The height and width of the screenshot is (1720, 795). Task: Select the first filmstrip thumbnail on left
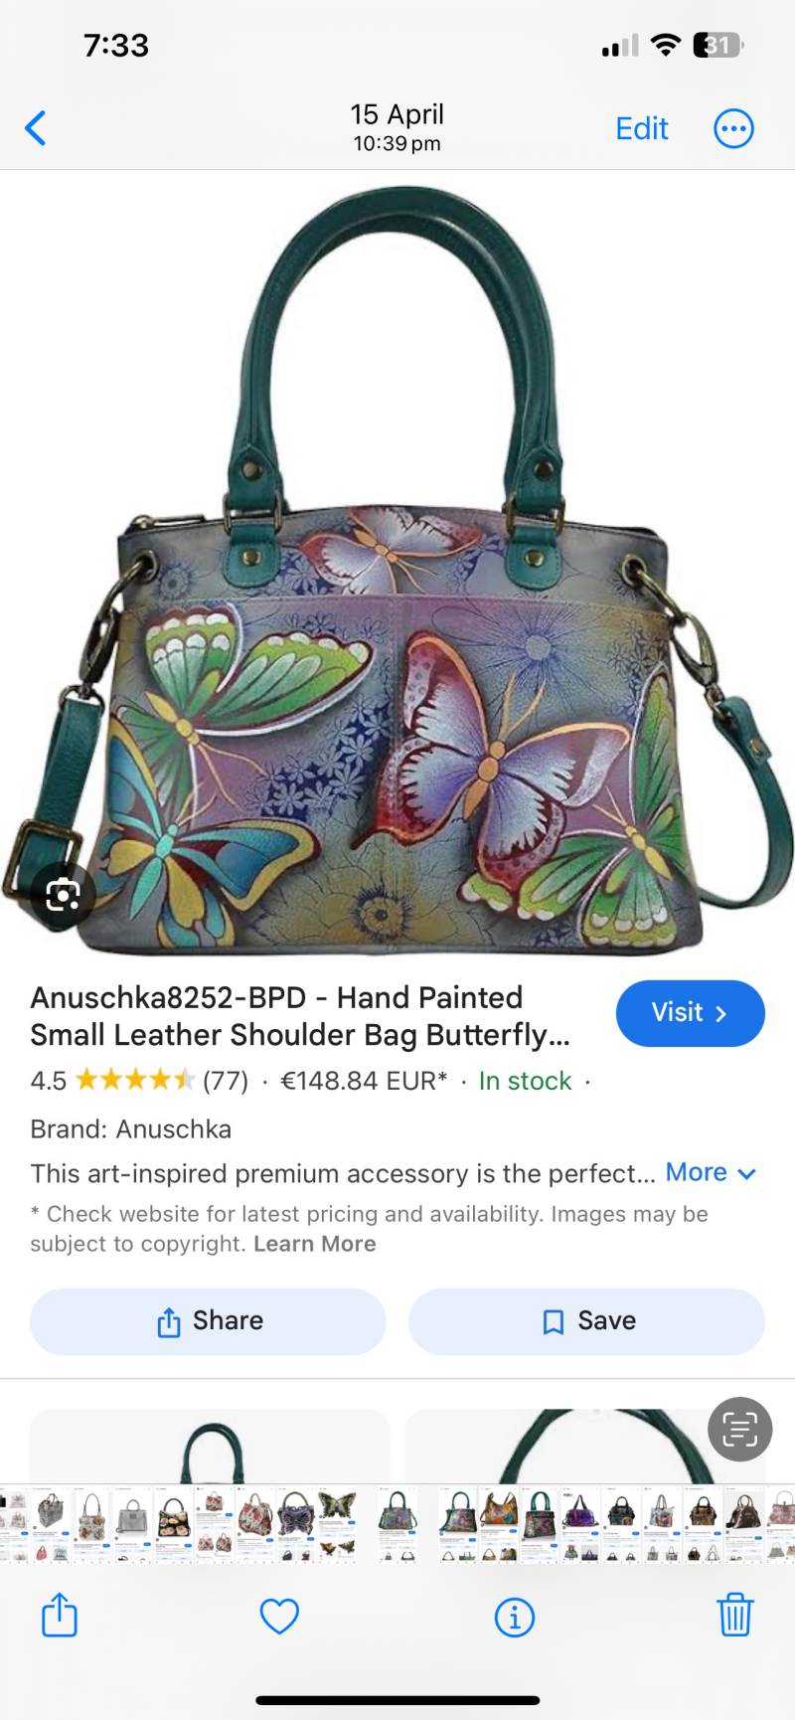pos(14,1524)
